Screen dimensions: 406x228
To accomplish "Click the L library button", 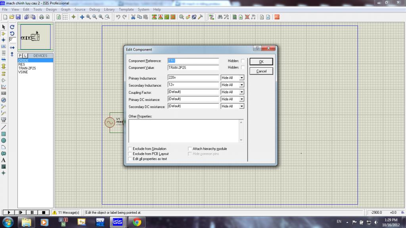I will pos(25,55).
